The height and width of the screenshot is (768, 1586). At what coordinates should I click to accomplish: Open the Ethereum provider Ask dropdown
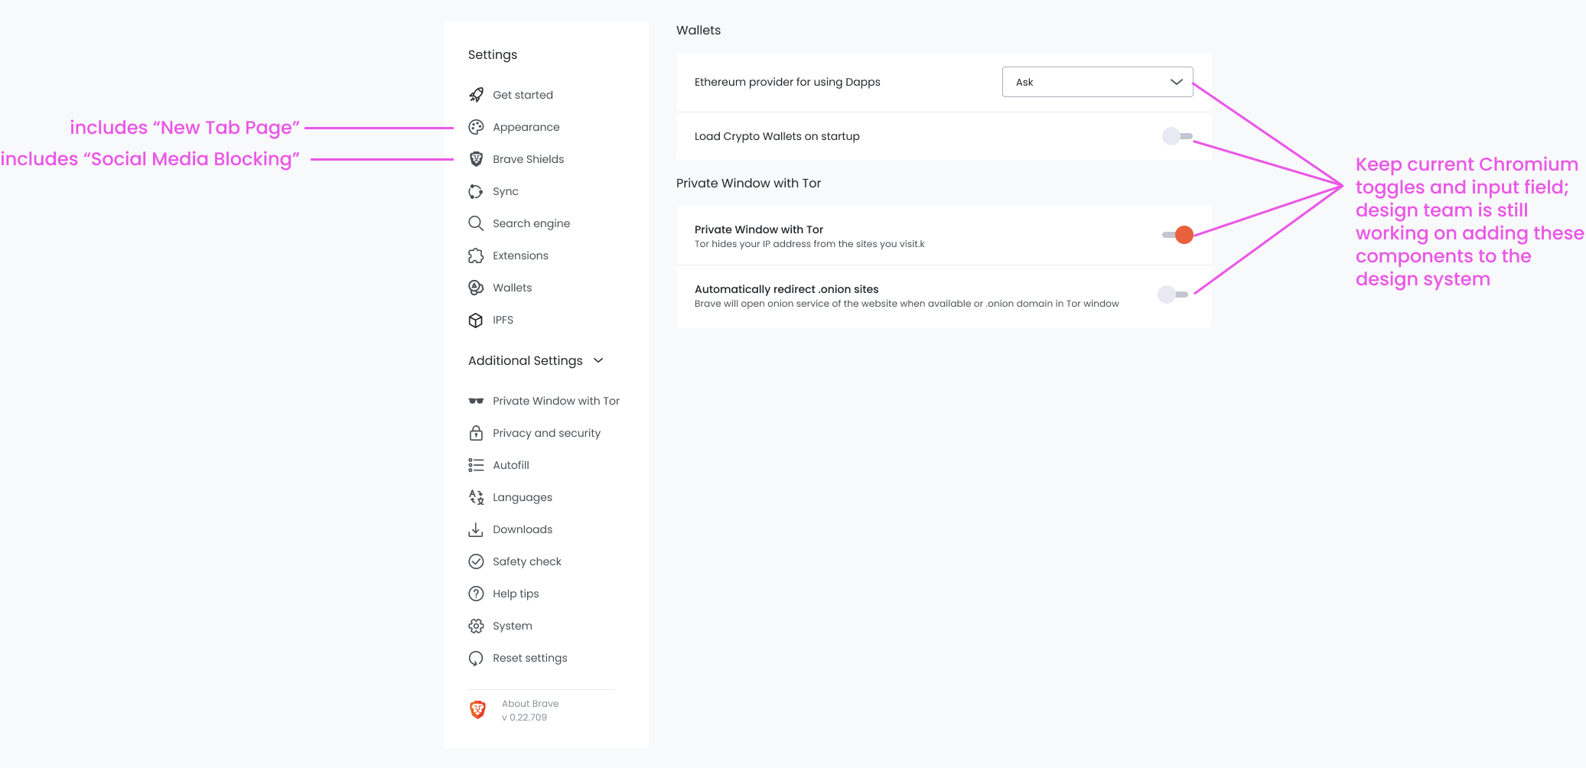pos(1097,82)
